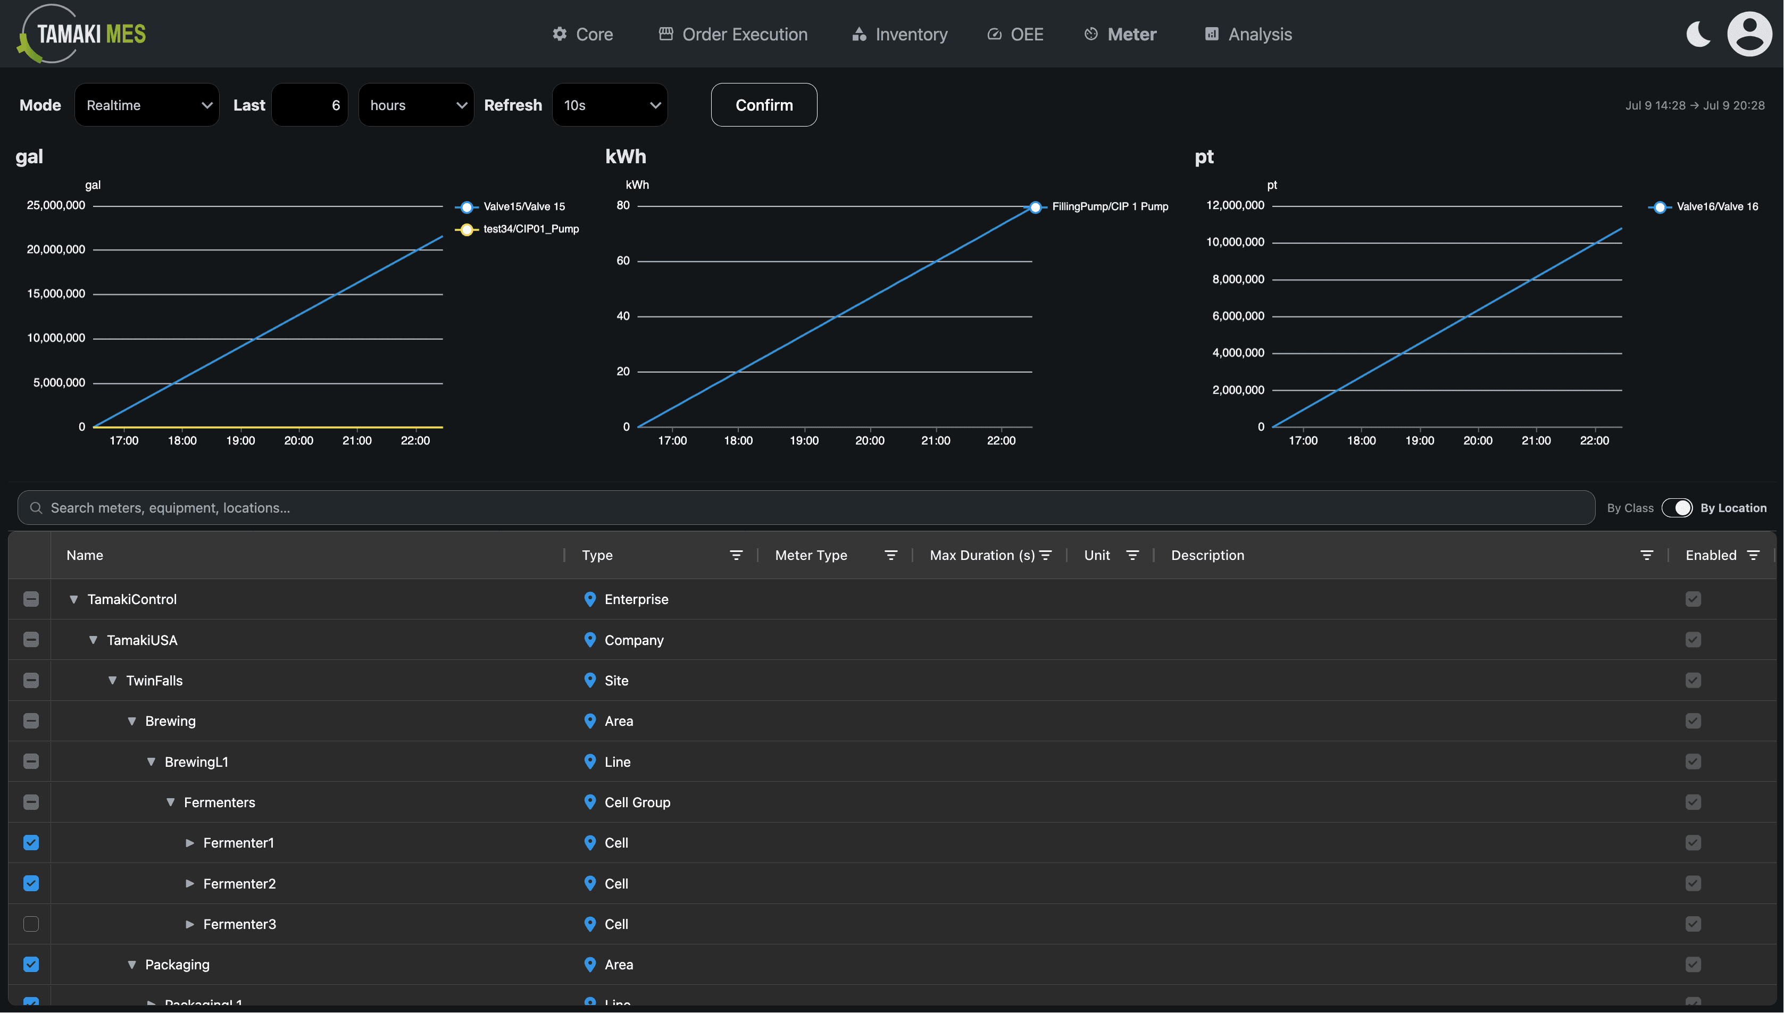The image size is (1784, 1013).
Task: Click the Last value input field
Action: click(310, 105)
